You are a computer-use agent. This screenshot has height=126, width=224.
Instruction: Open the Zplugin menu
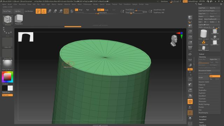pos(134,4)
